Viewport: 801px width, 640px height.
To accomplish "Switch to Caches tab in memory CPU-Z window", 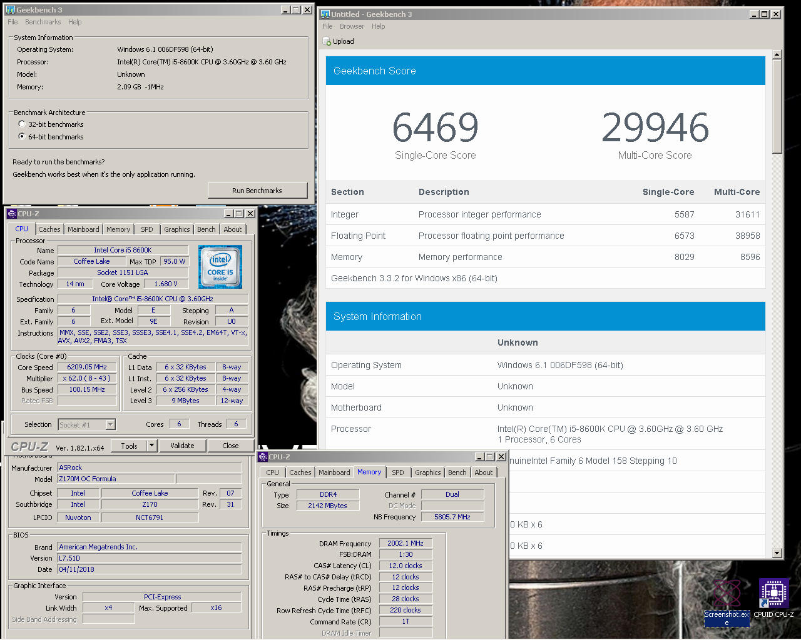I will point(300,472).
